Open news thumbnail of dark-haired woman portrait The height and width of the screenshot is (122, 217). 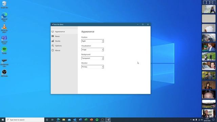click(x=209, y=85)
